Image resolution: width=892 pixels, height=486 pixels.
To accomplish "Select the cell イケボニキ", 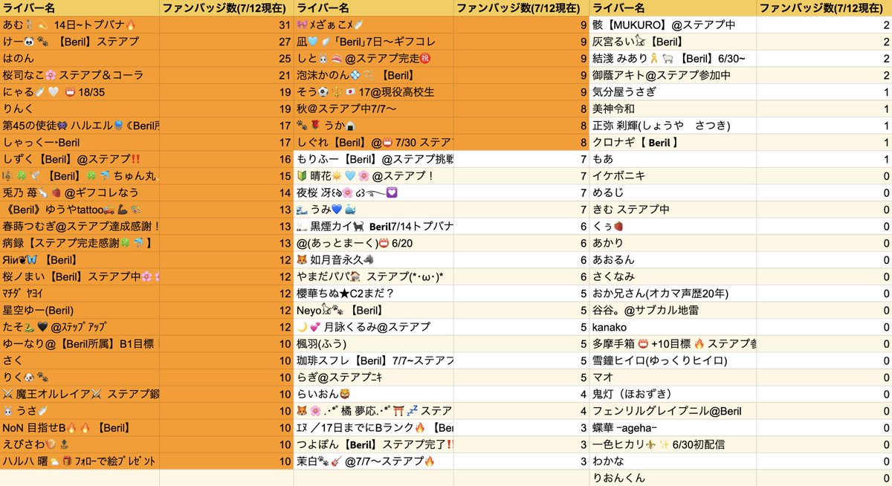I will (x=673, y=176).
